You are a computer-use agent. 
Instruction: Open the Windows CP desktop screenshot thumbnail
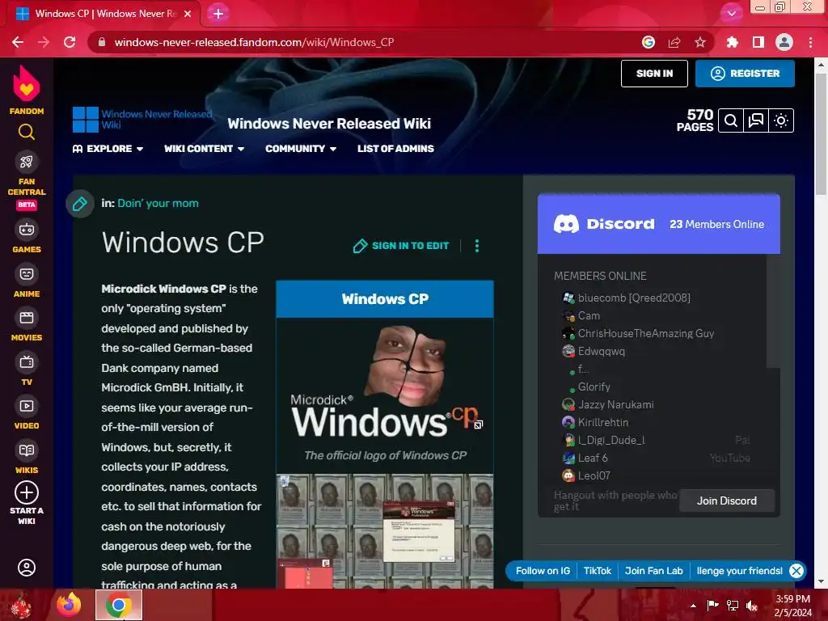385,530
